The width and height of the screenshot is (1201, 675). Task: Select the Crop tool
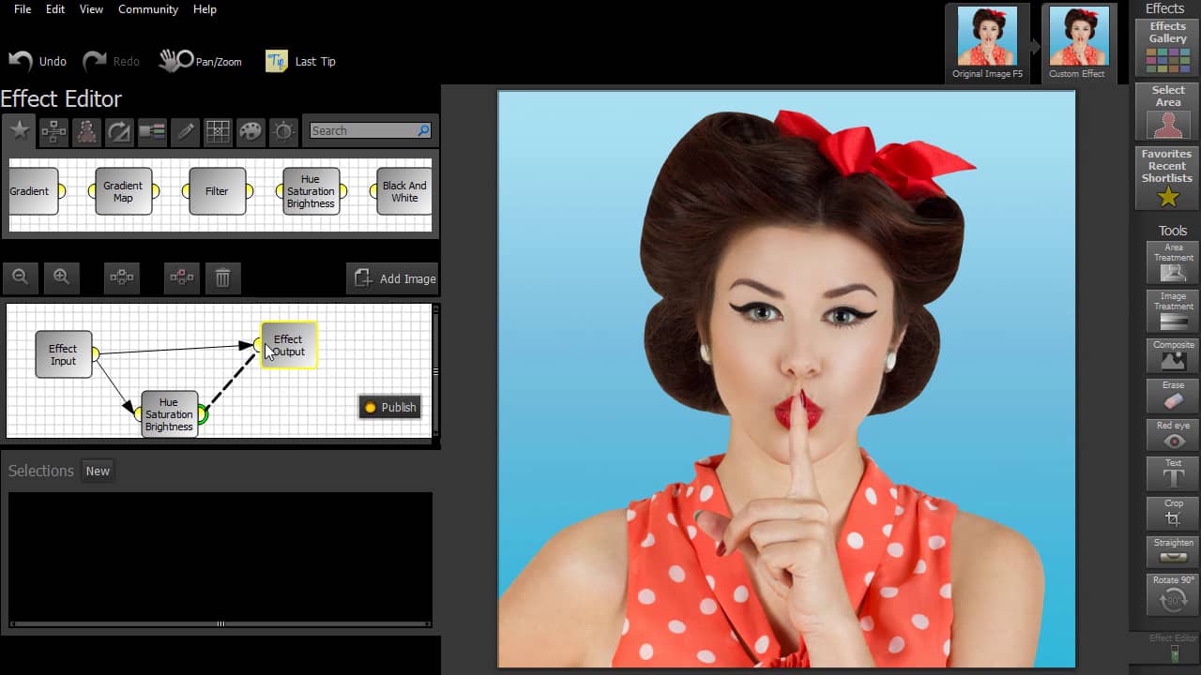point(1173,514)
